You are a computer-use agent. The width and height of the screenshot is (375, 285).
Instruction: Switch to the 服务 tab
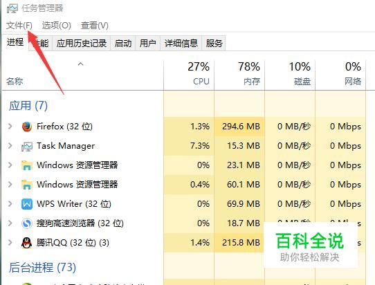[x=214, y=44]
